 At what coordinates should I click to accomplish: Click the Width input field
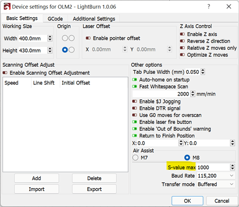coord(33,39)
